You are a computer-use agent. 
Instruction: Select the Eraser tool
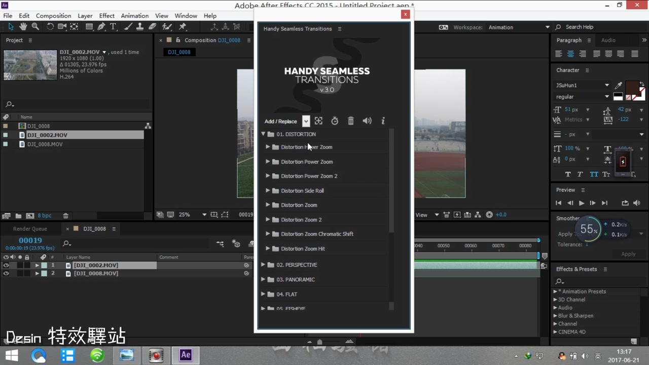pos(152,26)
